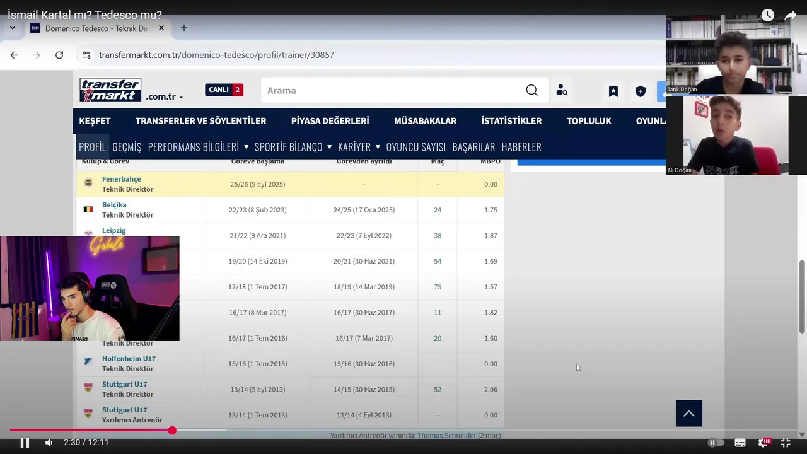Open TRANSFERLER VE SÖYLENTİLER menu
The image size is (807, 454).
tap(200, 120)
